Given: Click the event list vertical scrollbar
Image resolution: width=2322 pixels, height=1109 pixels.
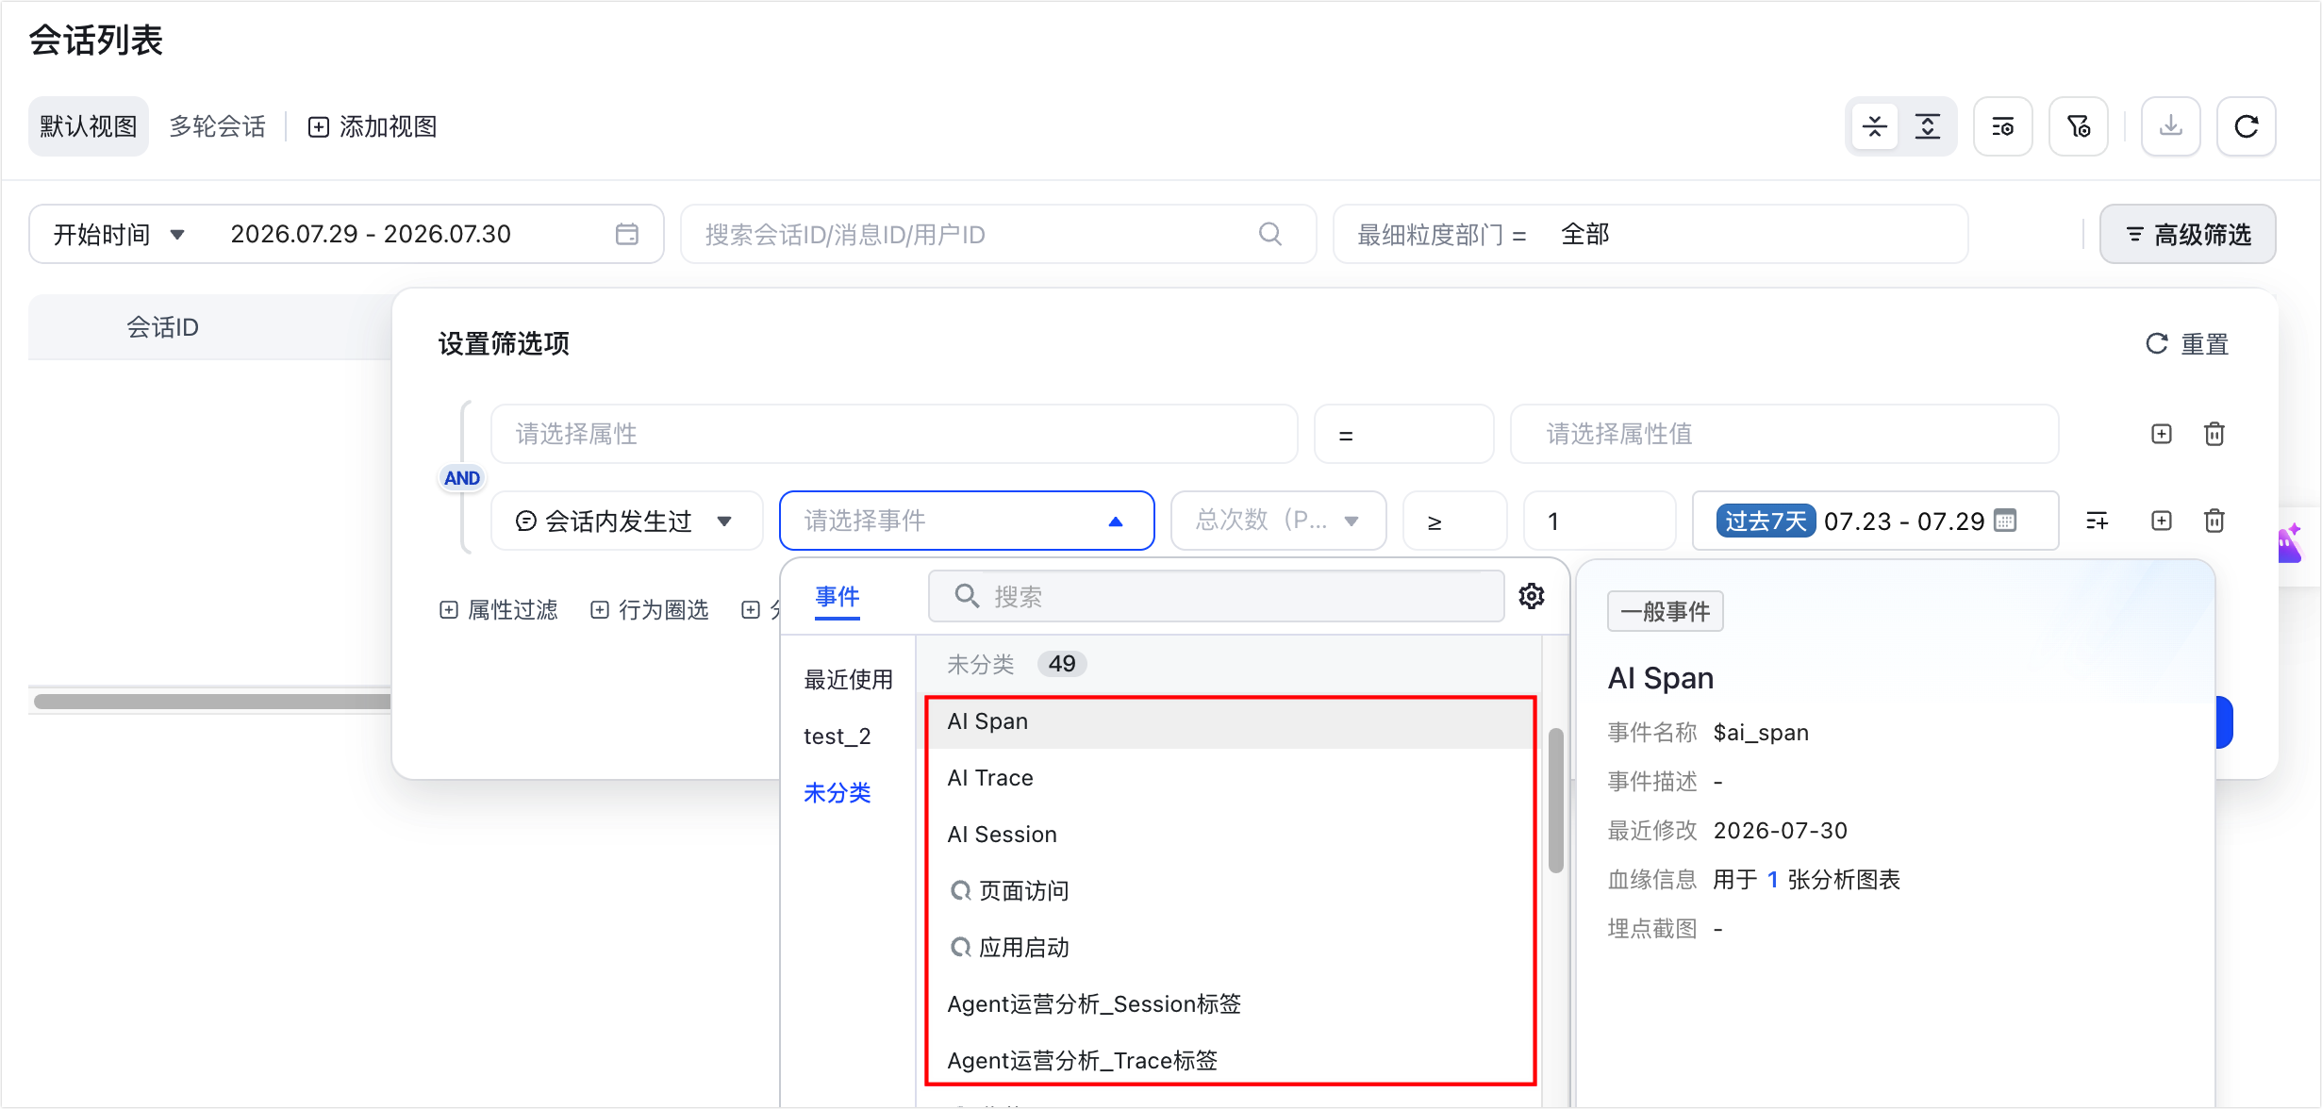Looking at the screenshot, I should (1556, 801).
